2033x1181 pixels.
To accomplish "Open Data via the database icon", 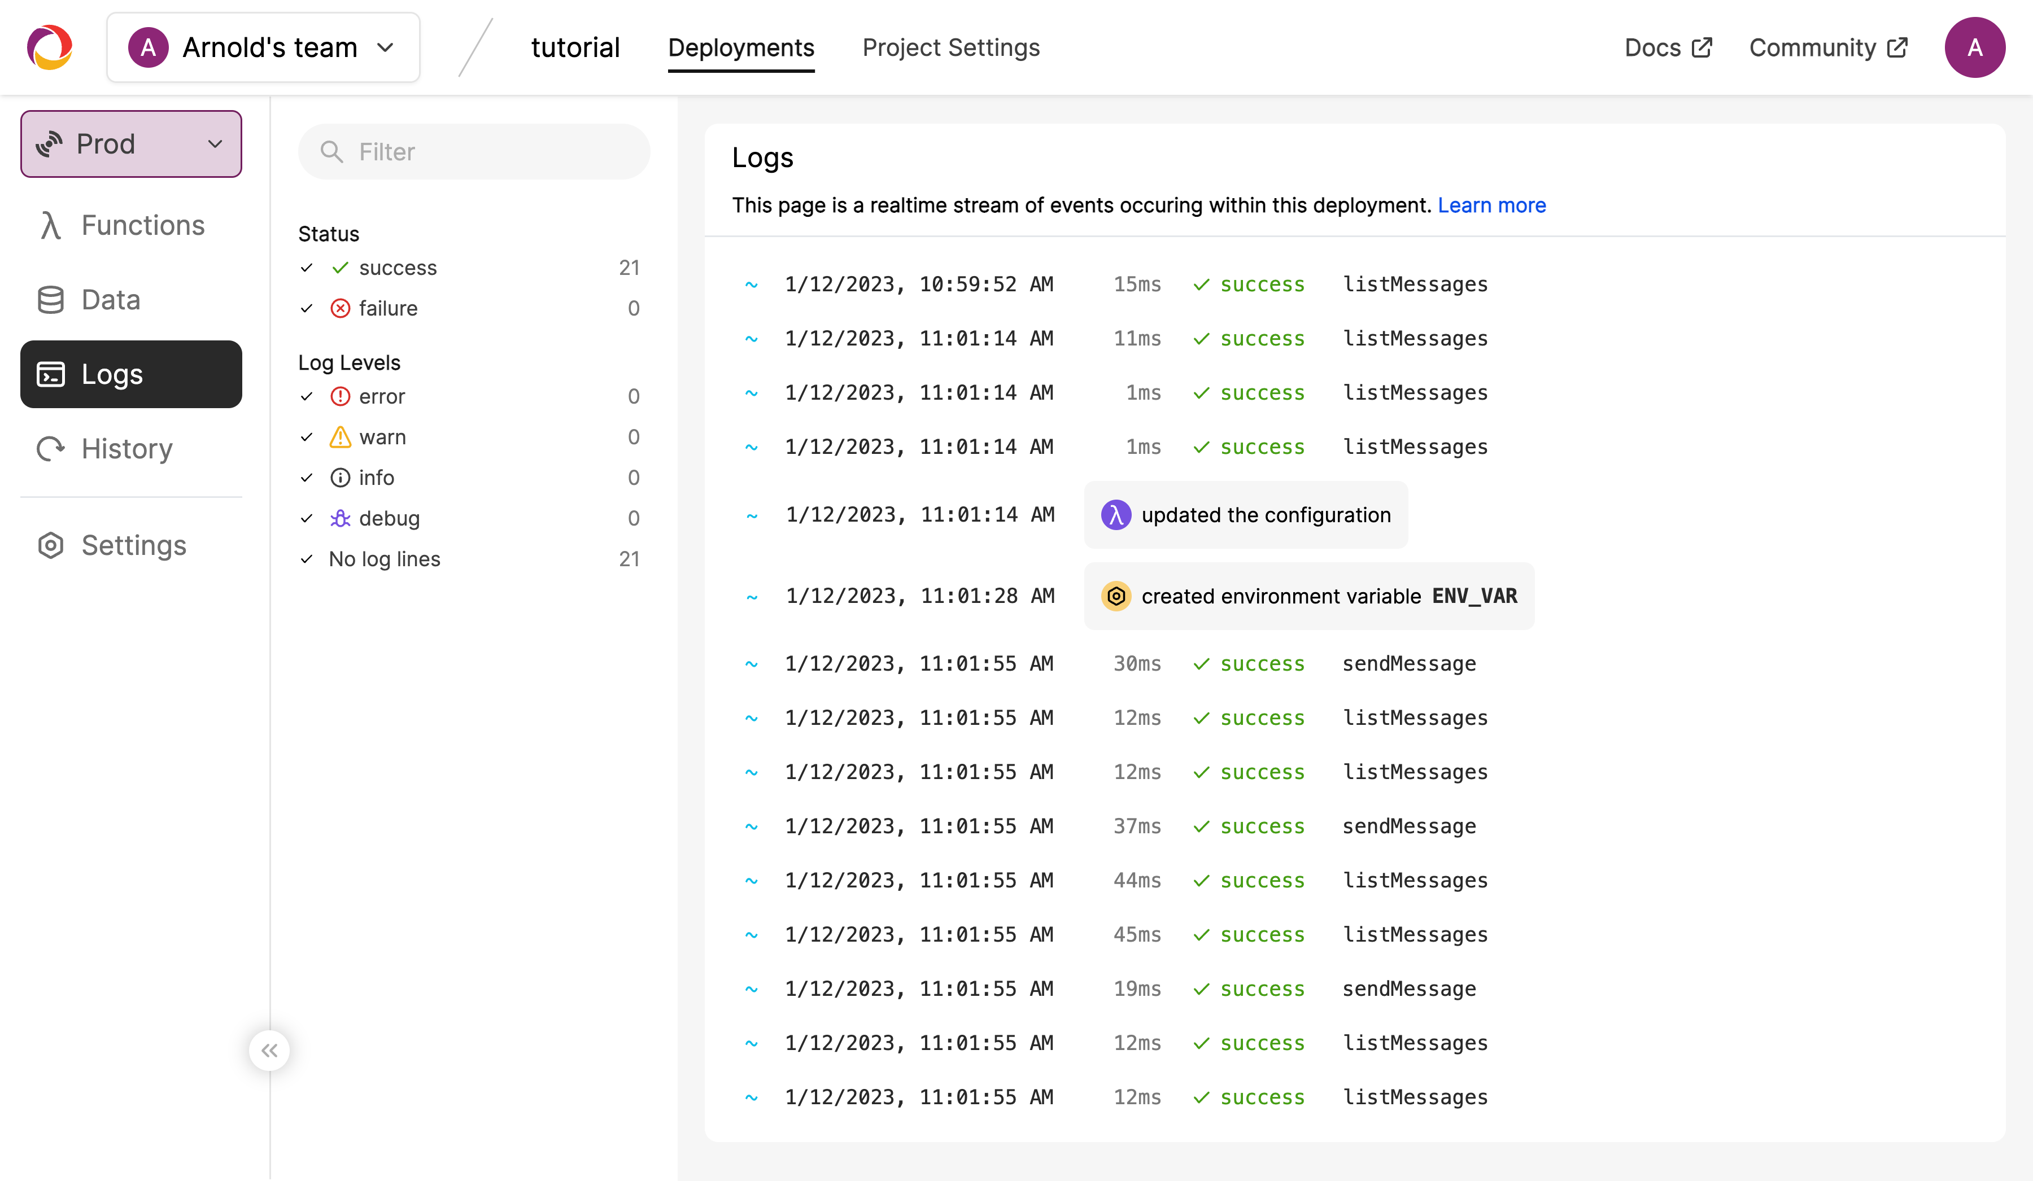I will point(51,300).
